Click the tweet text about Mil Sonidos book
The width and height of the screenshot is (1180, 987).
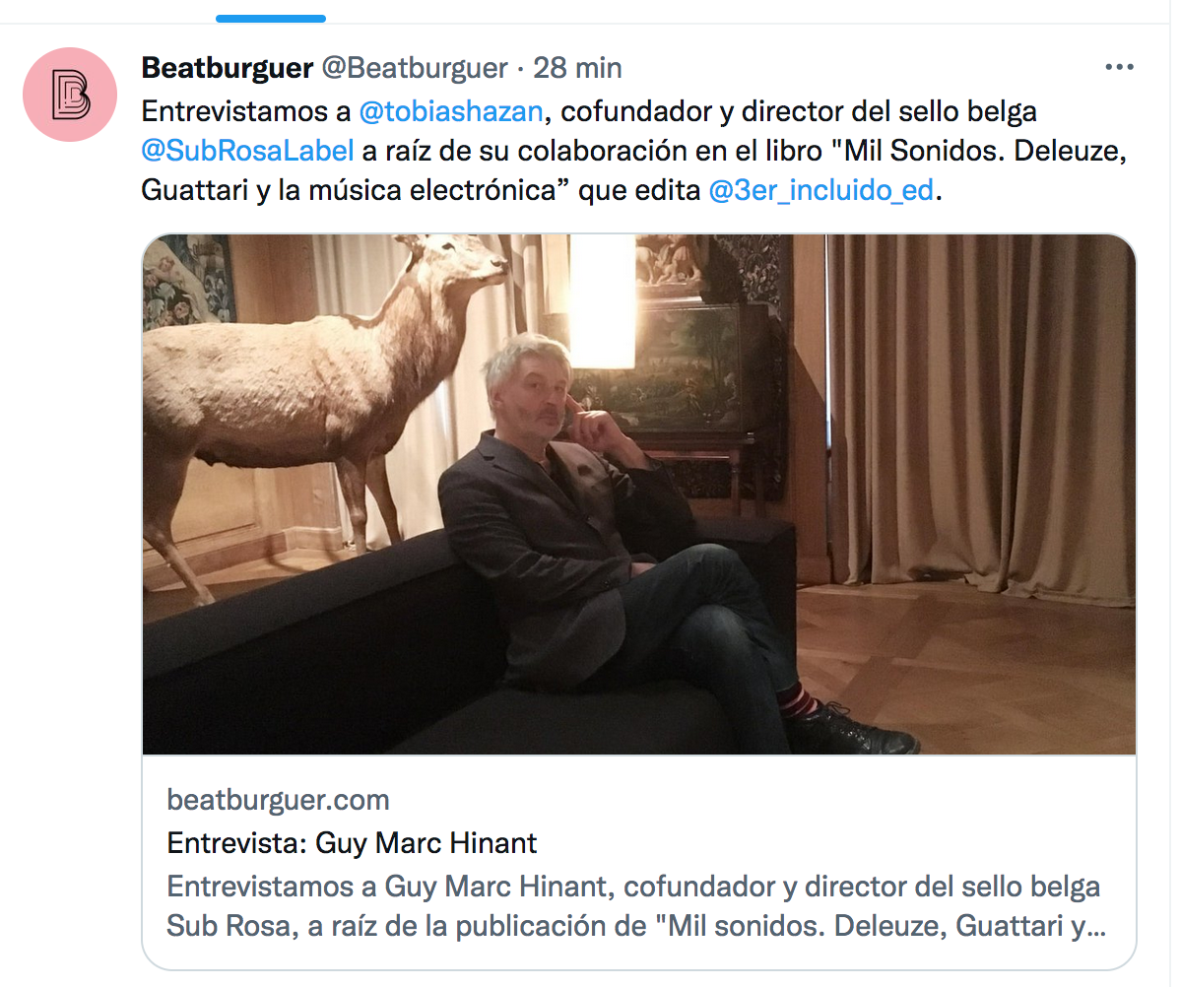click(633, 151)
